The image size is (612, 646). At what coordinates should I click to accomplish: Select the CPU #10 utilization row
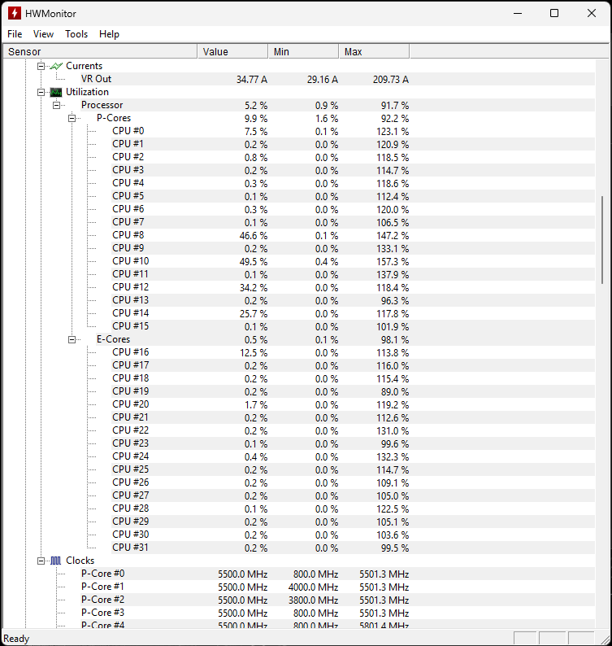[130, 261]
